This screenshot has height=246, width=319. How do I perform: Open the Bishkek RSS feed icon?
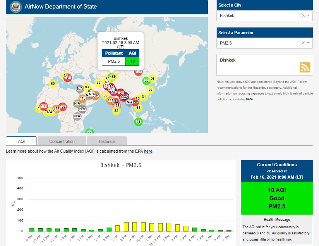pyautogui.click(x=305, y=67)
